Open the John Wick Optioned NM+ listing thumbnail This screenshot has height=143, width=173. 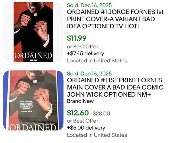pos(33,103)
